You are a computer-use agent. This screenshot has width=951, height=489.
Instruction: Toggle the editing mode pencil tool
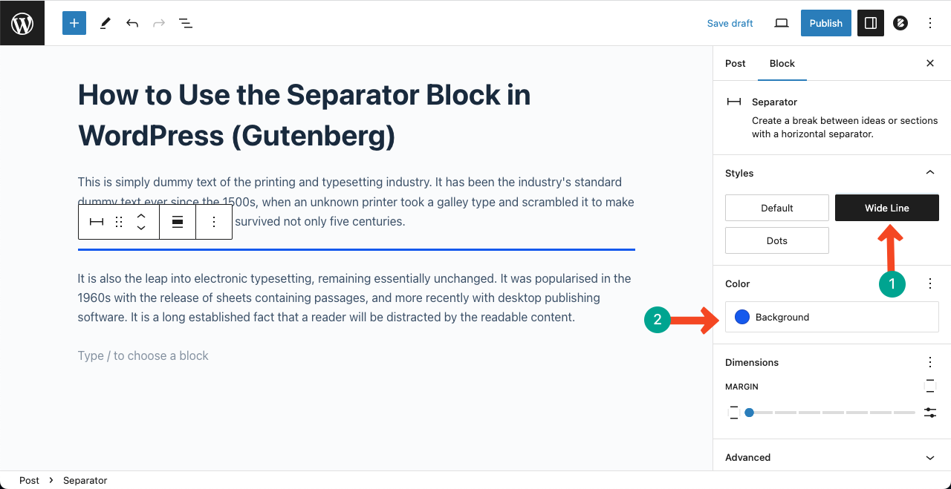point(105,23)
